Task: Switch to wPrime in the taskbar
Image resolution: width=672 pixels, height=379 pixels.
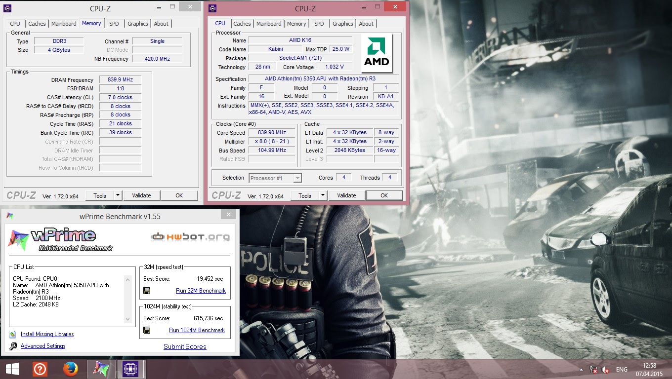Action: click(101, 369)
